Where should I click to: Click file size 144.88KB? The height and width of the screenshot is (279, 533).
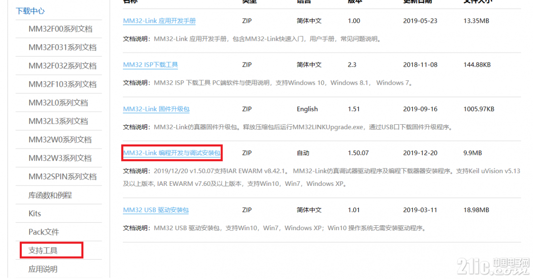pos(477,65)
